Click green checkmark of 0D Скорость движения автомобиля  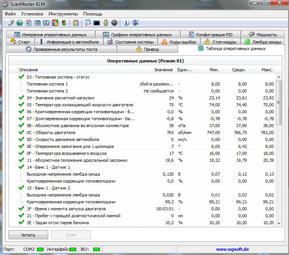21,139
